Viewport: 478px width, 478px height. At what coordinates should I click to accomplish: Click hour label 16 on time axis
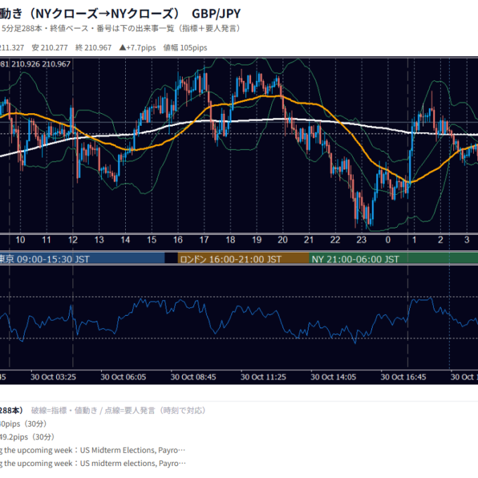pos(178,240)
